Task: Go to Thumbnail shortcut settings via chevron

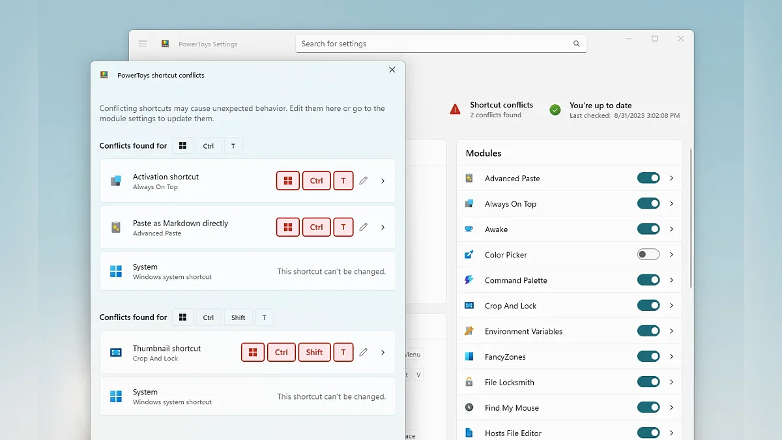Action: pyautogui.click(x=383, y=352)
